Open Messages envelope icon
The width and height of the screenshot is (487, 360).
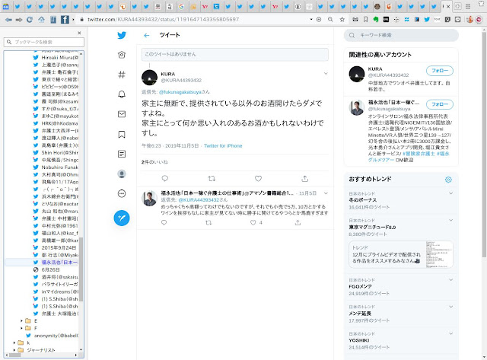pos(122,114)
